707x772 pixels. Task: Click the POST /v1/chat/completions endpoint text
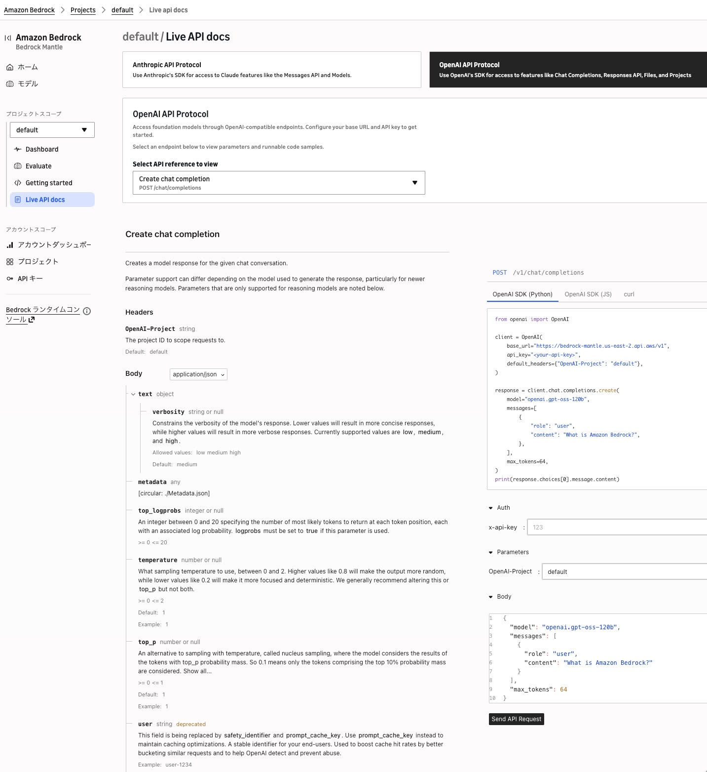click(538, 273)
